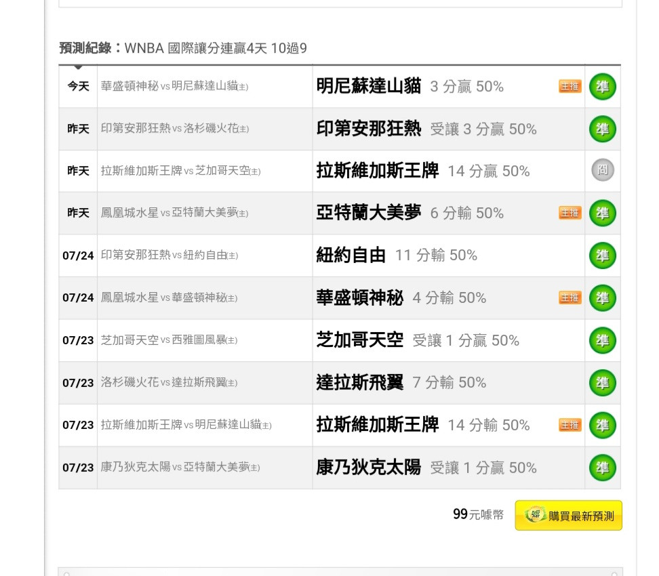
Task: Click the 07/24 date of the 鳳凰城水星 vs 華盛頓神秘 row
Action: click(x=78, y=298)
